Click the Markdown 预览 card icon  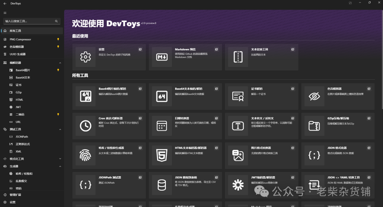coord(162,57)
